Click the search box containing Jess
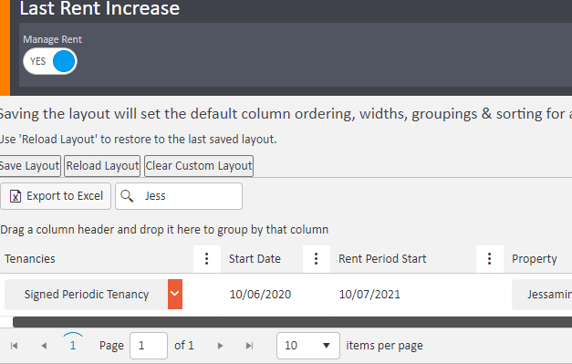Screen dimensions: 572x364 [179, 196]
